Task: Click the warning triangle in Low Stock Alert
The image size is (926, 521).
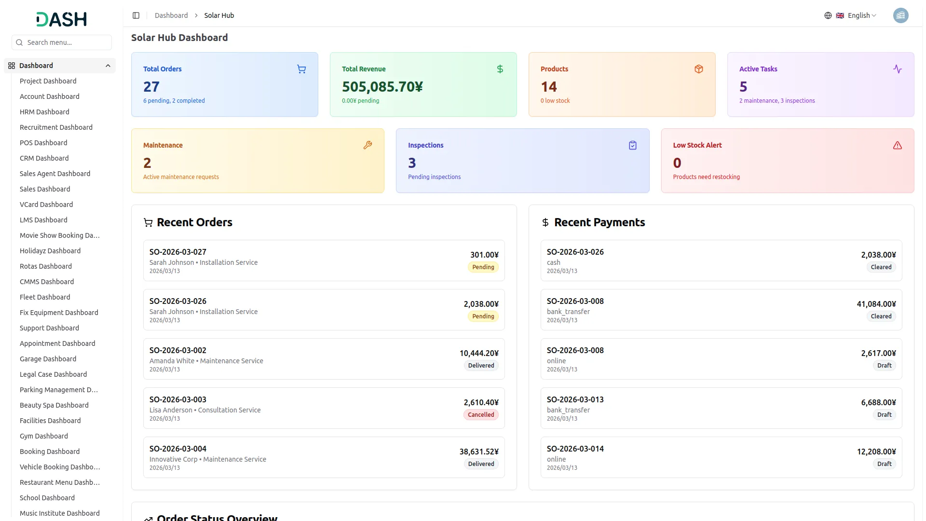Action: tap(897, 145)
